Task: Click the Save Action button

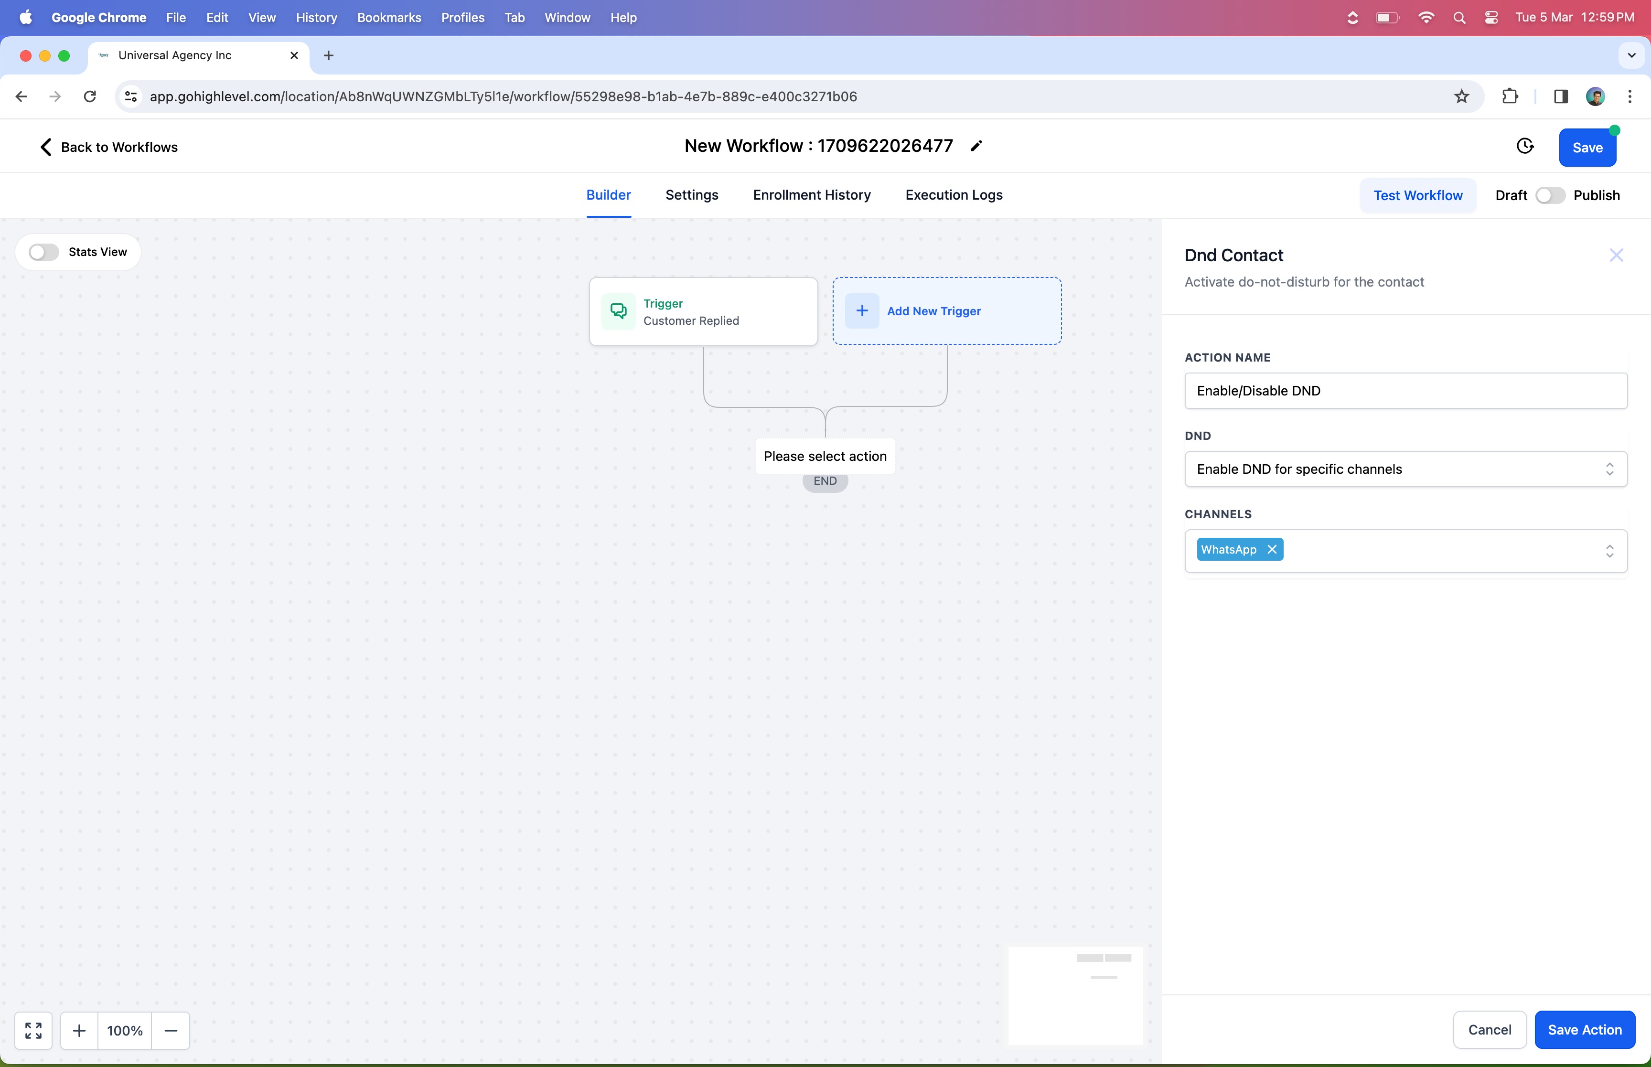Action: pyautogui.click(x=1584, y=1030)
